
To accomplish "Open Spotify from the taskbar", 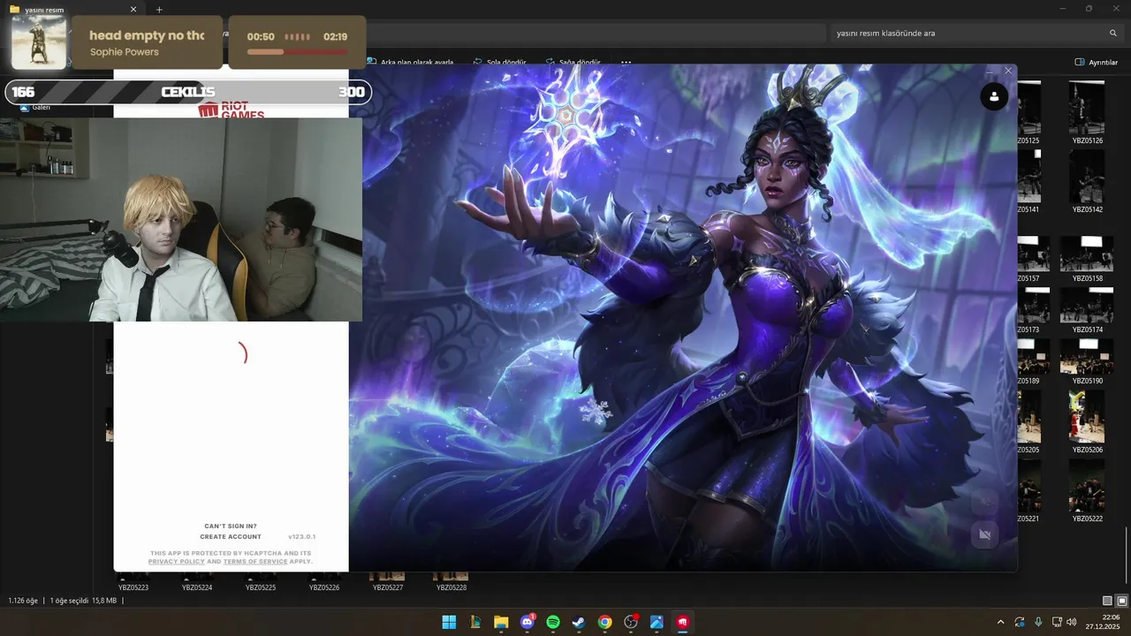I will tap(553, 622).
